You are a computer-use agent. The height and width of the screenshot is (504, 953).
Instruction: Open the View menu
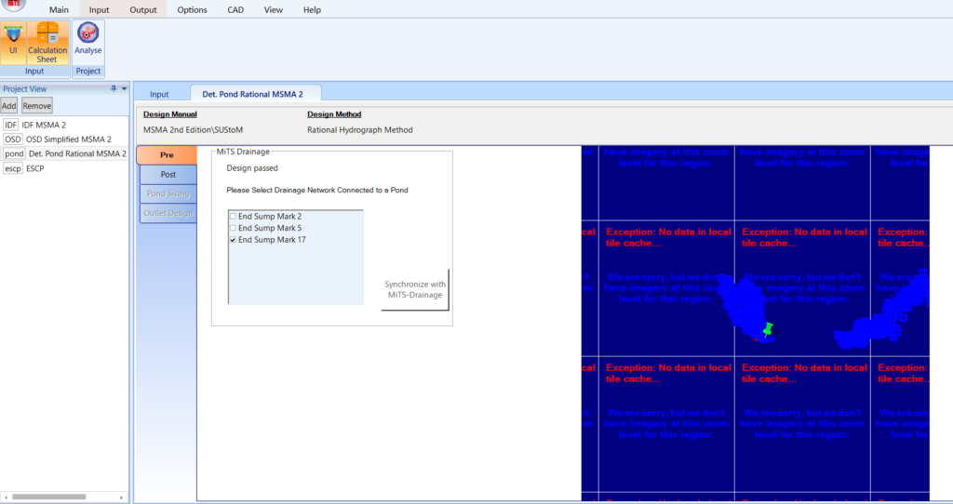coord(274,9)
